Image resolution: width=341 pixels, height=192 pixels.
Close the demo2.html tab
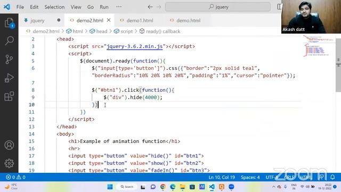tap(109, 20)
